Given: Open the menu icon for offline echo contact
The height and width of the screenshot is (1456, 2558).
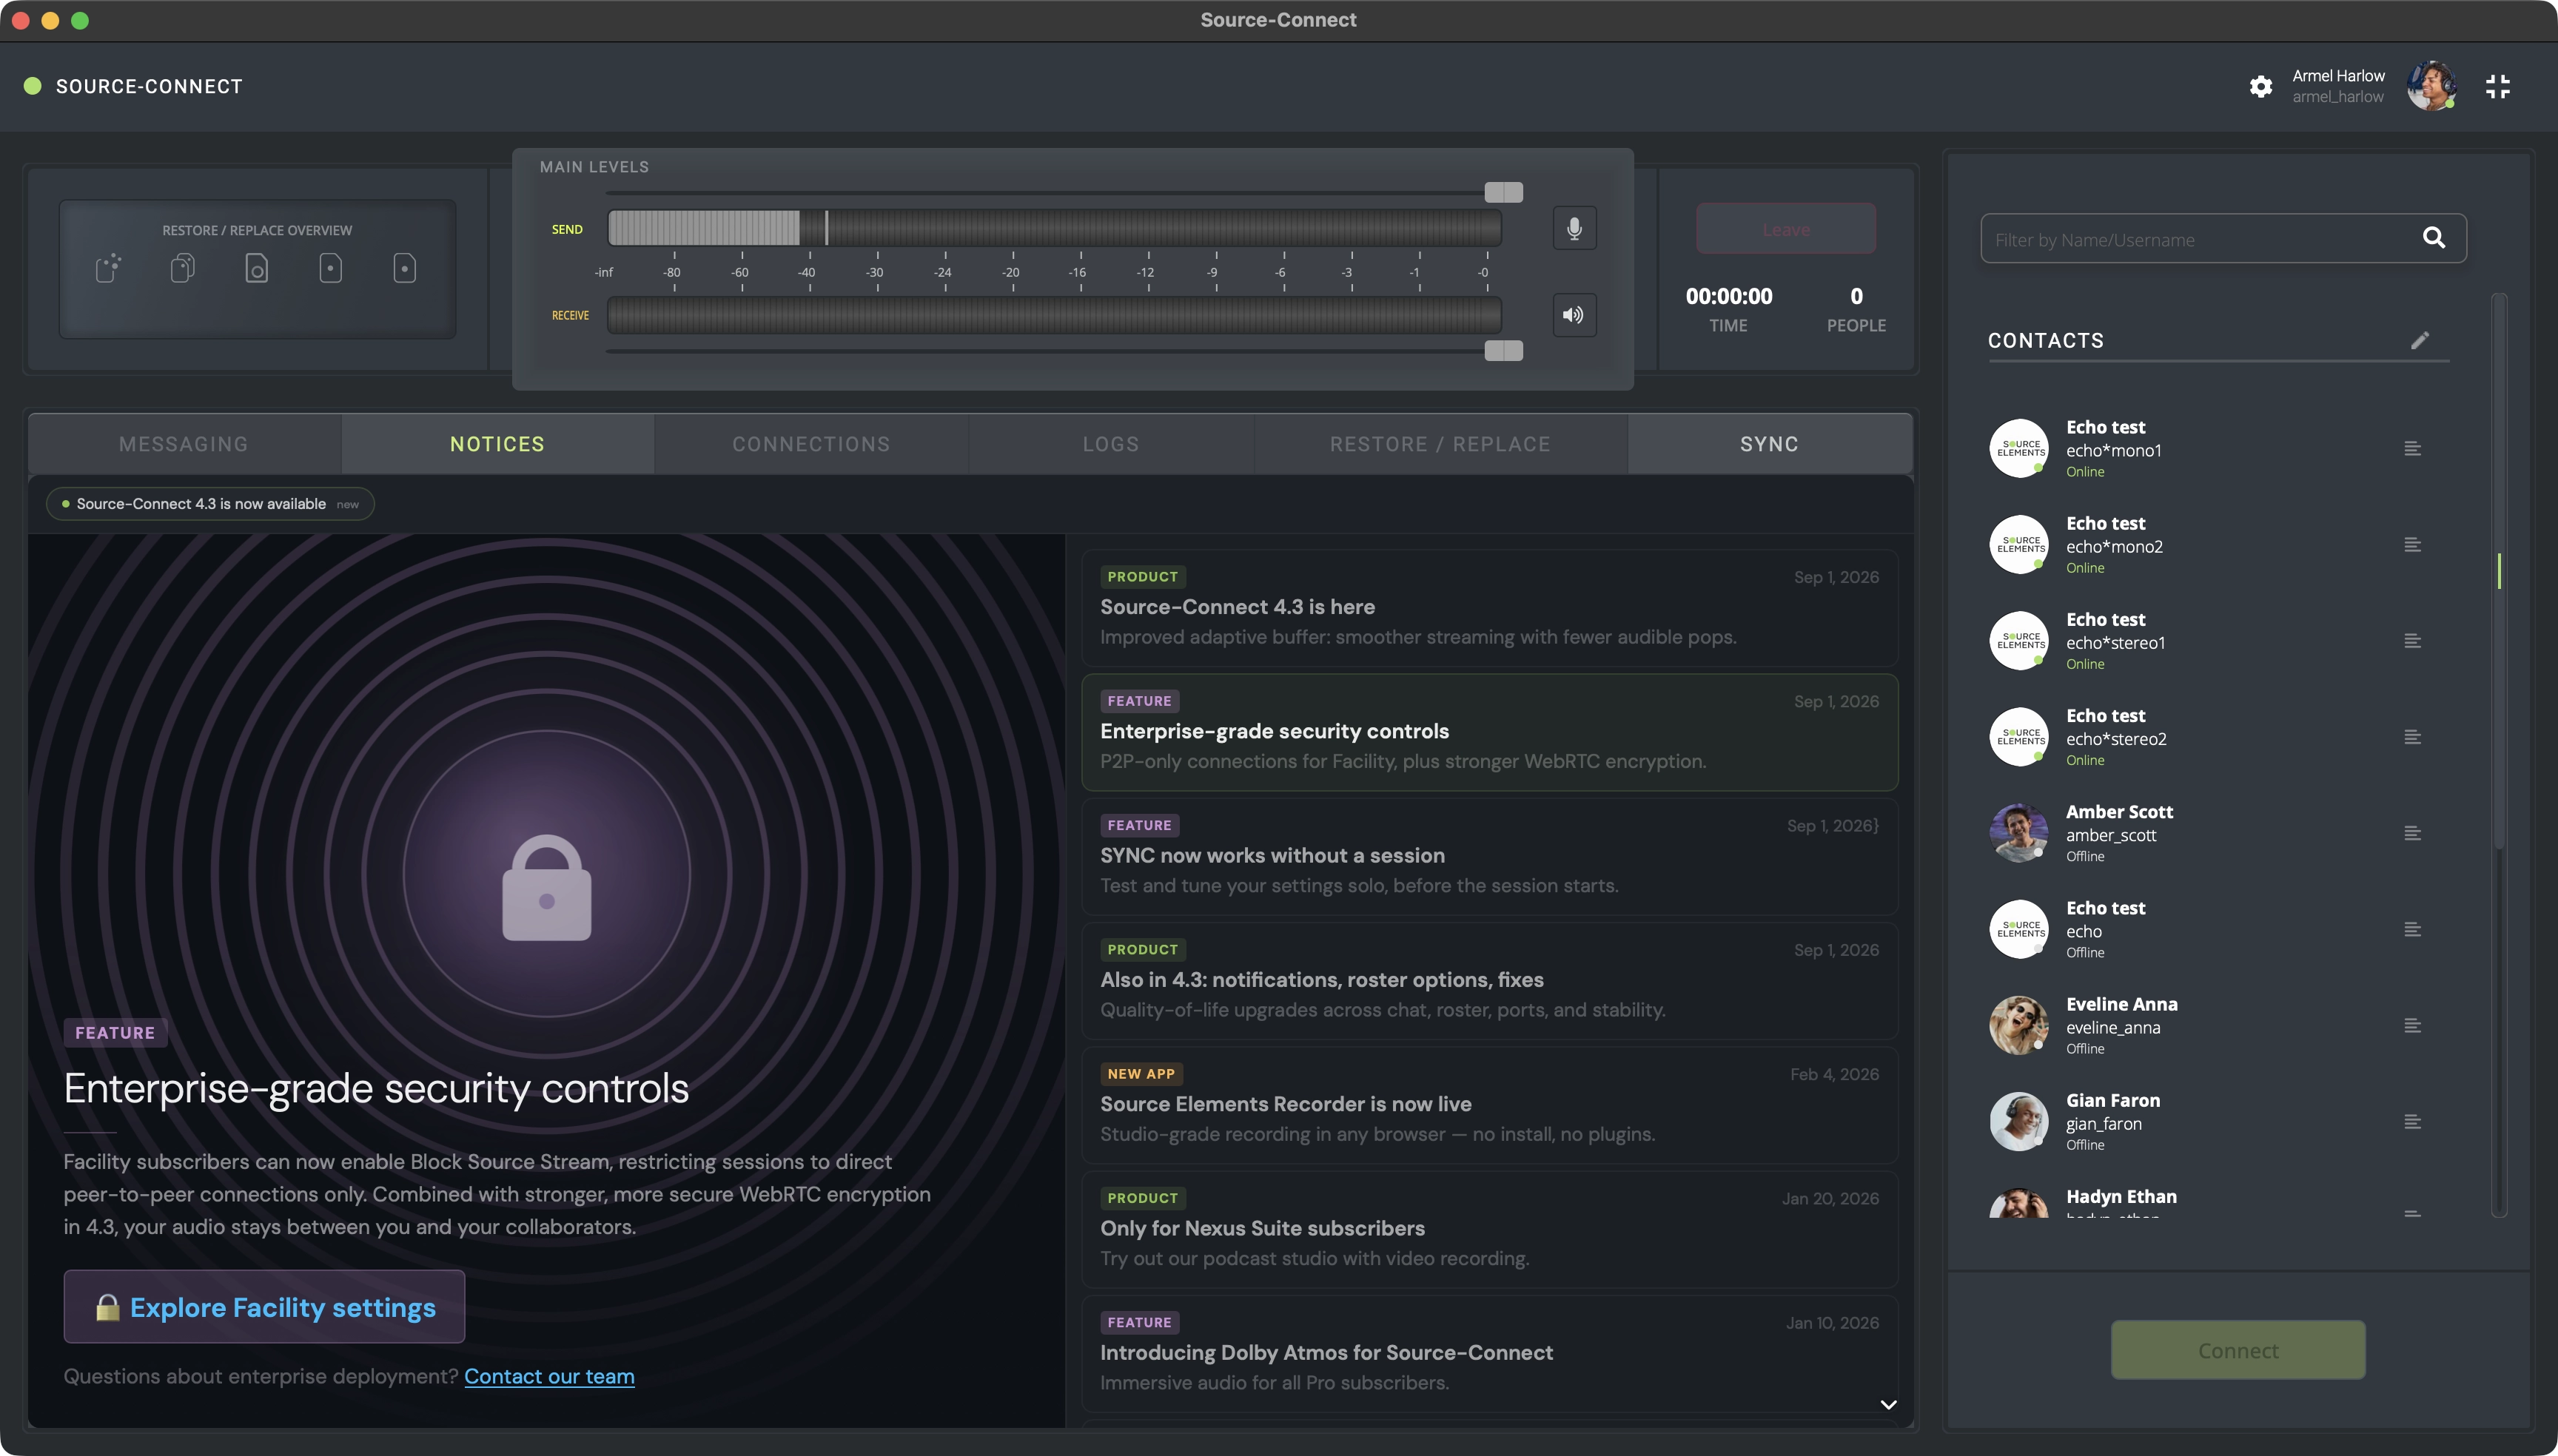Looking at the screenshot, I should (2412, 929).
